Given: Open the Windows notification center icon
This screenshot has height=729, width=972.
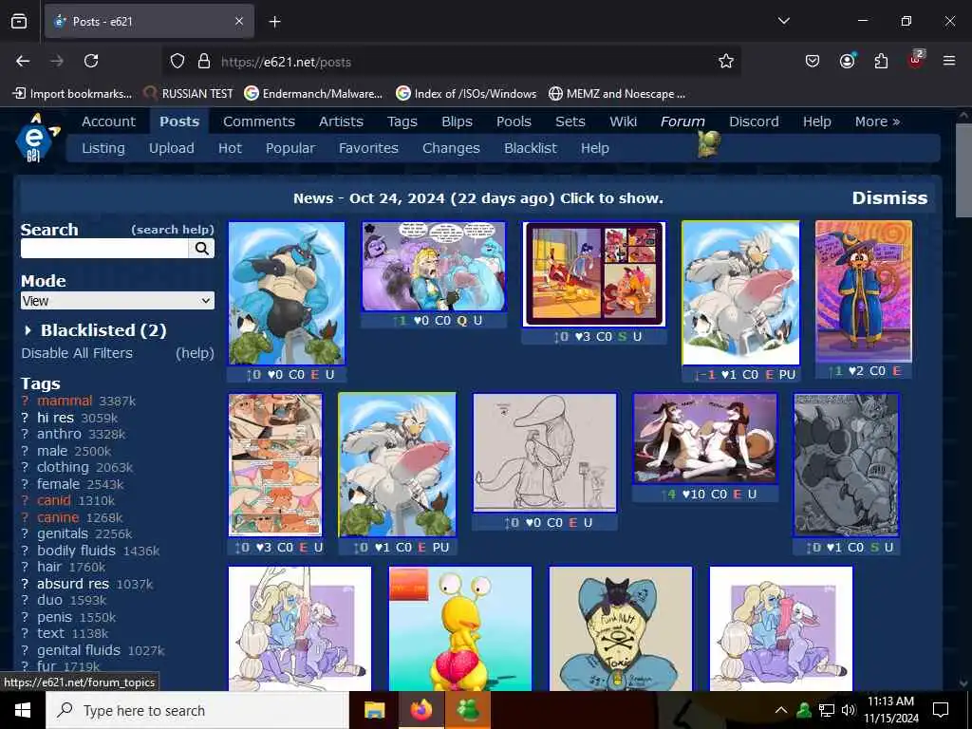Looking at the screenshot, I should 941,710.
